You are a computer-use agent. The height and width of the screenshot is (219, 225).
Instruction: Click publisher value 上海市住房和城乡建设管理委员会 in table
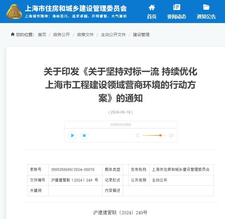(181, 170)
